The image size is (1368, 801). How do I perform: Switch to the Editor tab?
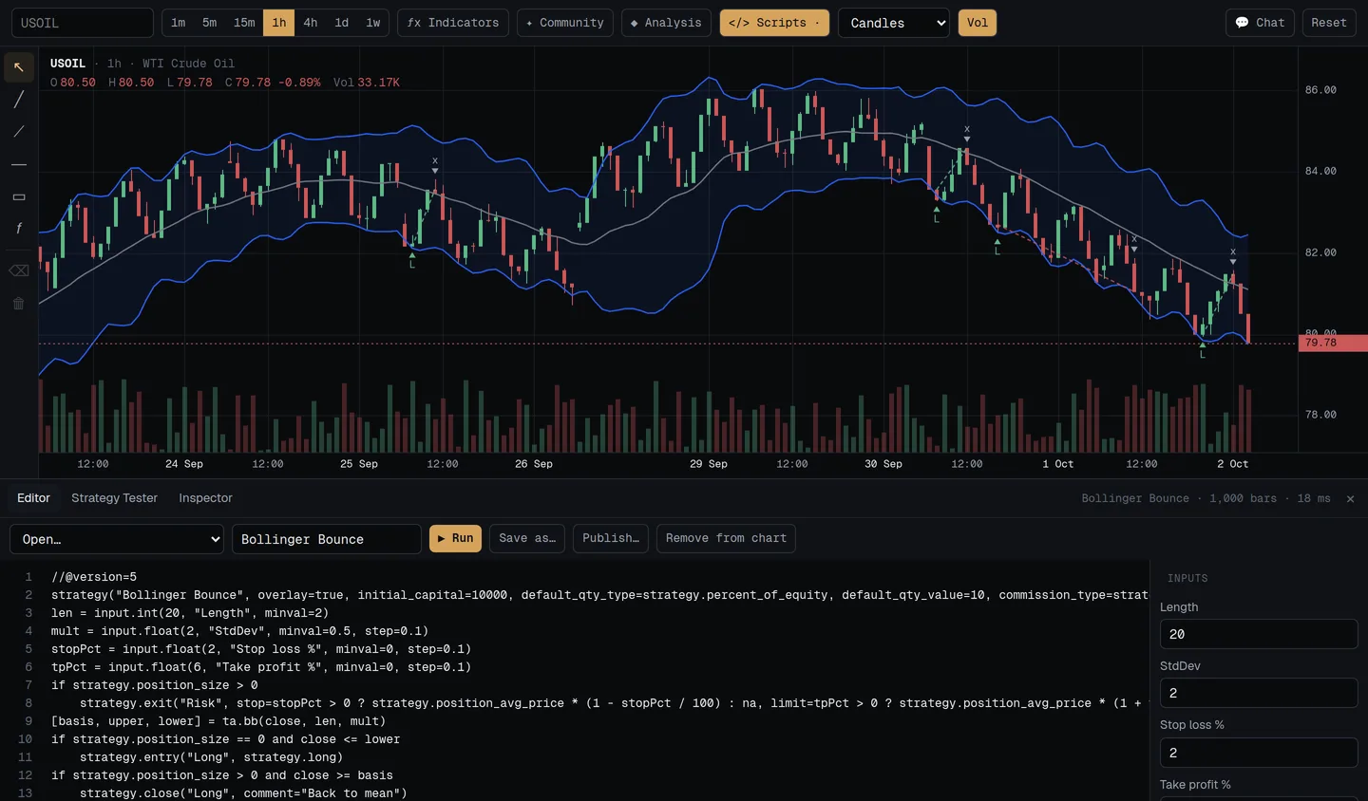point(33,498)
